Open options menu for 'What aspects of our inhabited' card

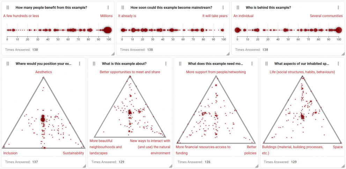[x=339, y=64]
